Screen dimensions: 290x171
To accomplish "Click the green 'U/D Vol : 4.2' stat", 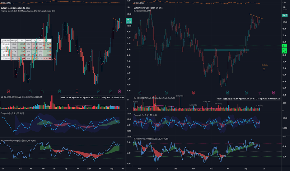I will click(x=97, y=98).
